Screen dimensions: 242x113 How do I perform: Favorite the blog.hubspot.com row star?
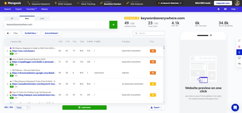pos(7,95)
